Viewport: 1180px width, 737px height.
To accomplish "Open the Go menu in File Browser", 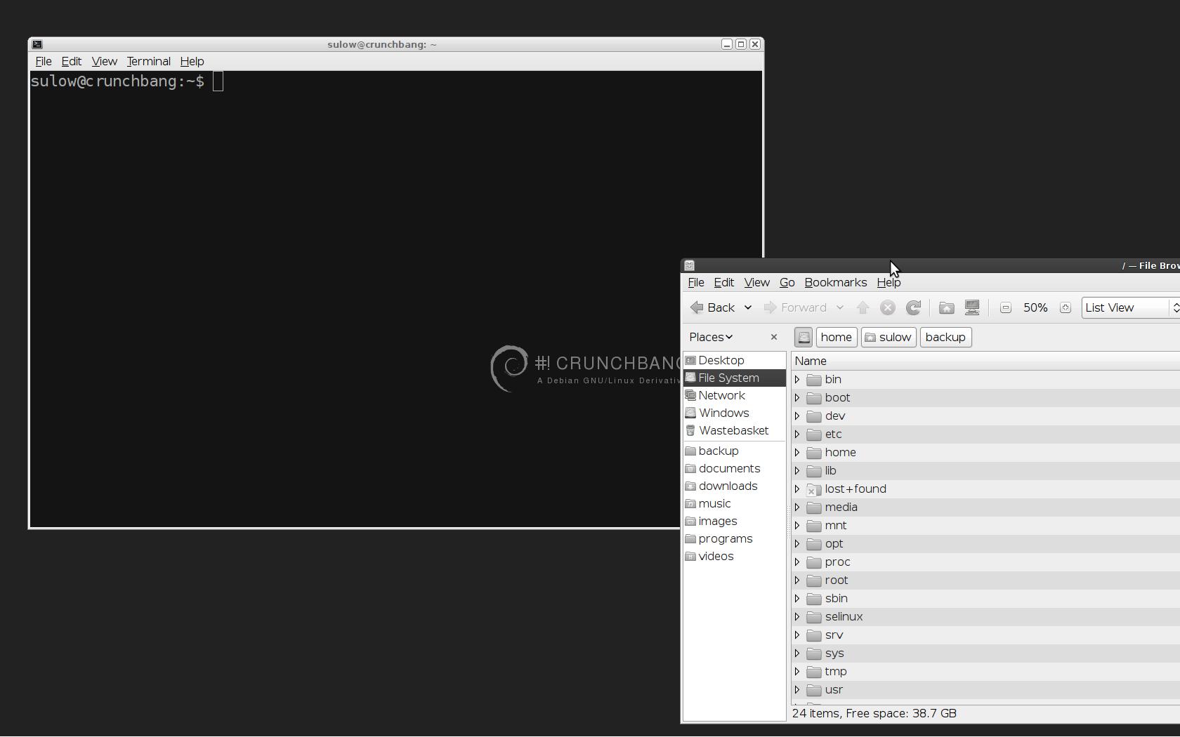I will (787, 282).
